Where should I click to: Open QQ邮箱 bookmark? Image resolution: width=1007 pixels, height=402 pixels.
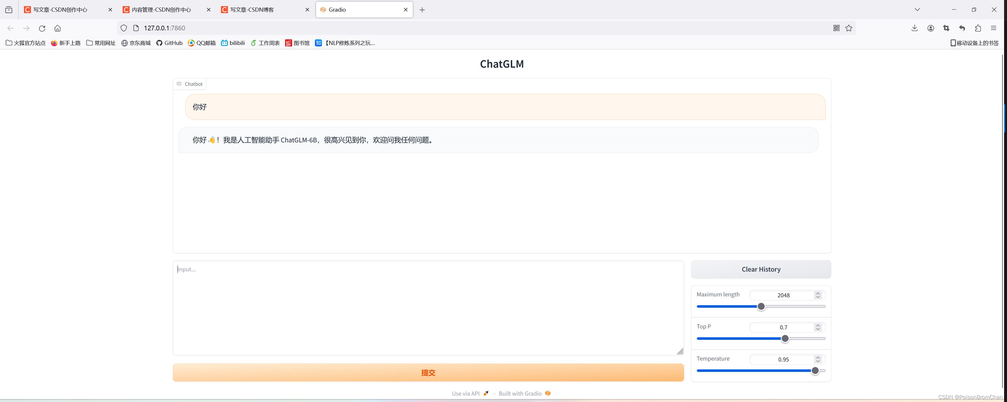point(202,43)
